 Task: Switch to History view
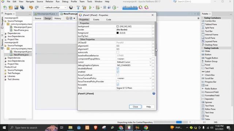(x=58, y=19)
